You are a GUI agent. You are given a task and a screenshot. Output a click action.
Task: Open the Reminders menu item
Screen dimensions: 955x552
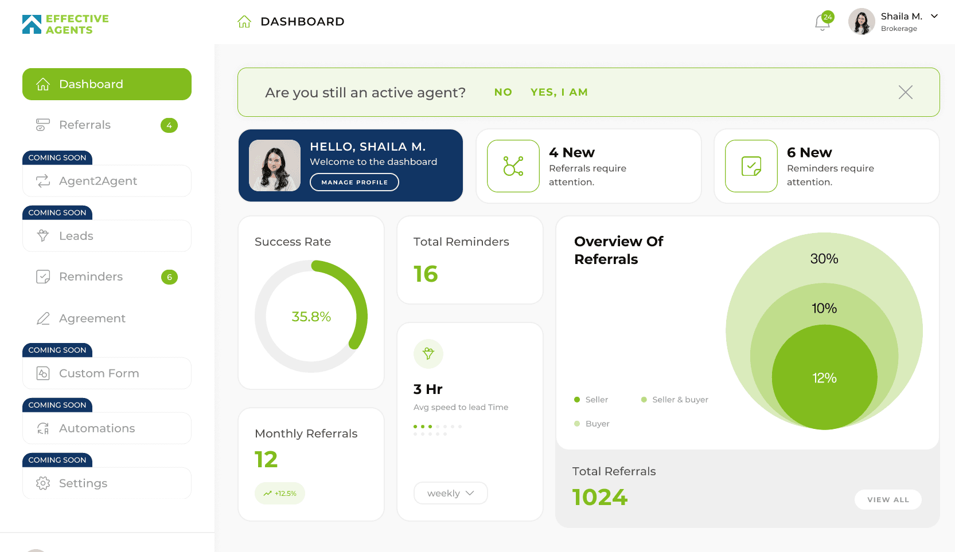point(91,277)
